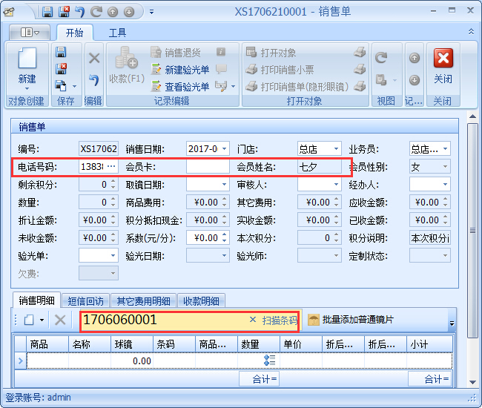Clear the barcode field with the X icon

click(253, 320)
